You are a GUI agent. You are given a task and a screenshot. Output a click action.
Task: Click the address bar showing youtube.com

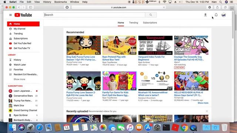pyautogui.click(x=118, y=7)
